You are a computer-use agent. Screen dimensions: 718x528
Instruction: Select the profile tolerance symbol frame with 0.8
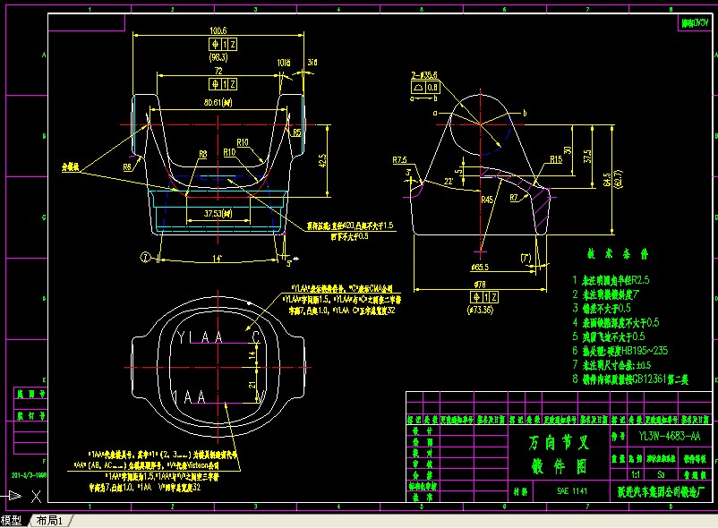(426, 89)
